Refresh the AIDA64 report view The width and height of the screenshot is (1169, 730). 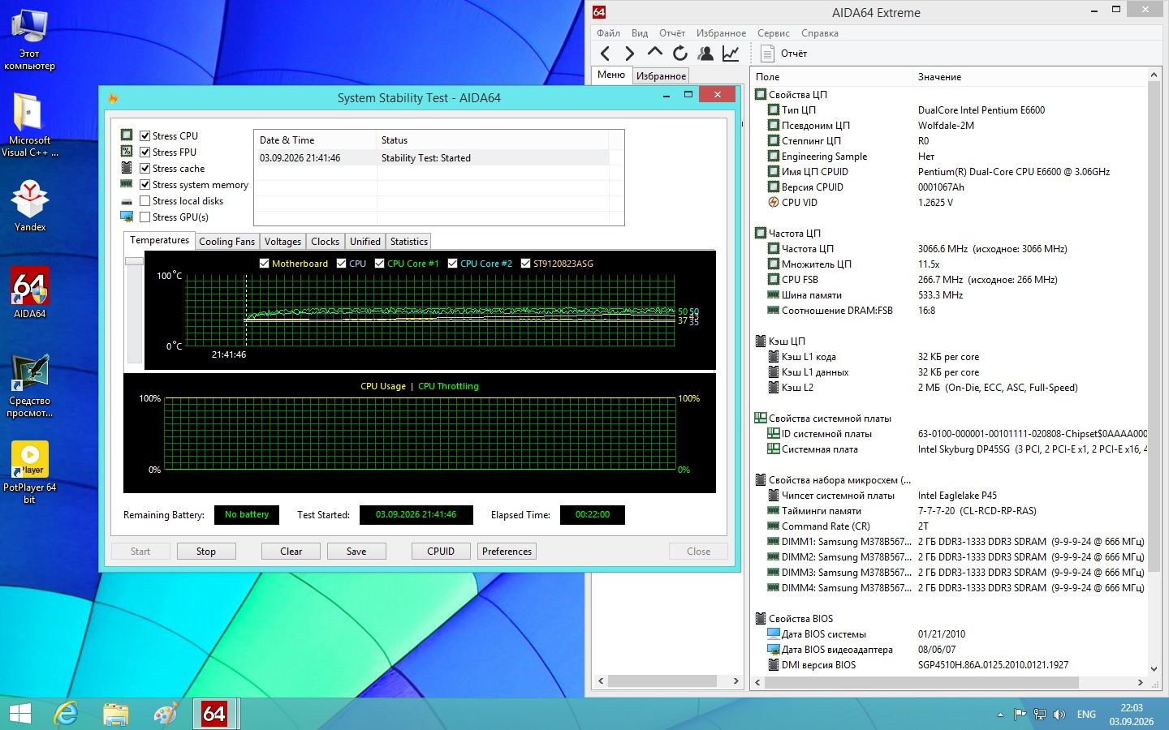(680, 54)
